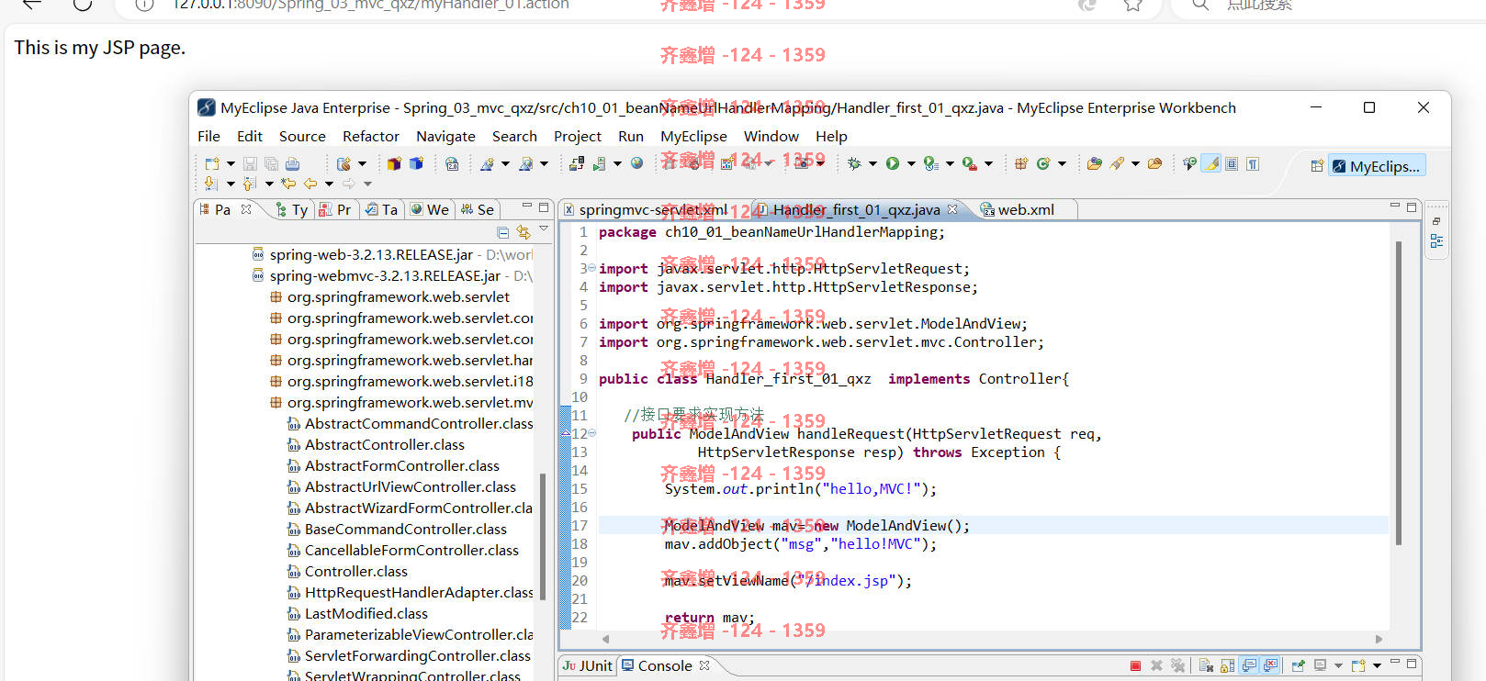Open the Run button dropdown arrow
This screenshot has width=1486, height=681.
(911, 164)
